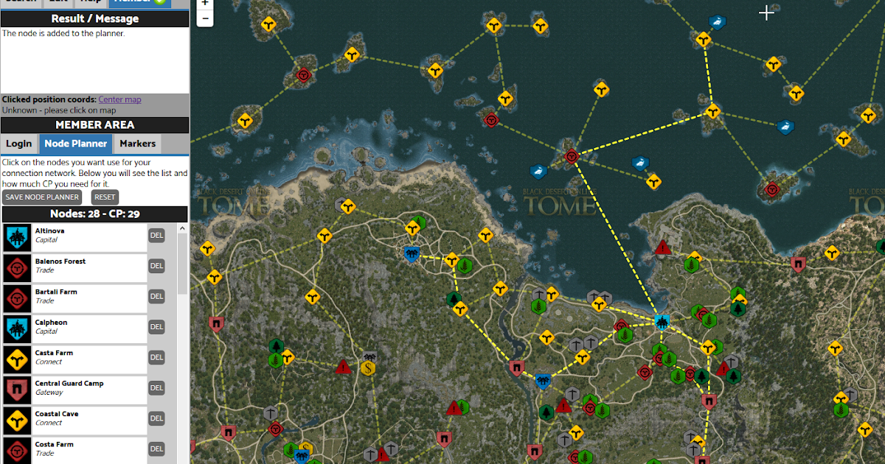The width and height of the screenshot is (885, 464).
Task: Delete Casta Farm from the node planner
Action: pos(156,357)
